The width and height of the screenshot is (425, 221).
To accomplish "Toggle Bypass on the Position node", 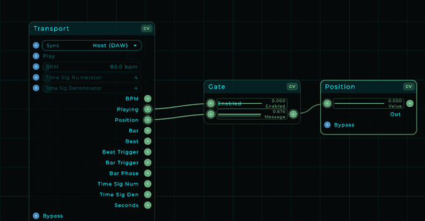I will tap(328, 125).
